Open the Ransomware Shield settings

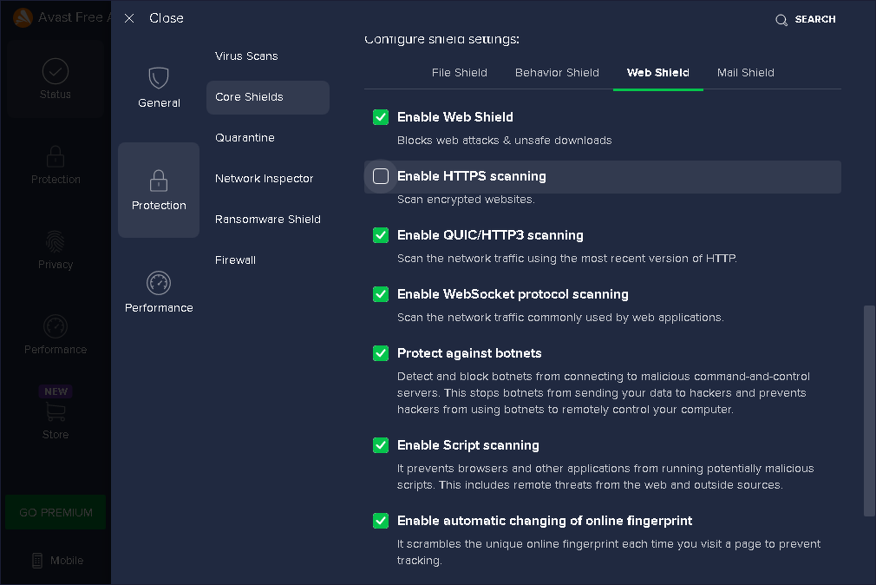(x=268, y=220)
